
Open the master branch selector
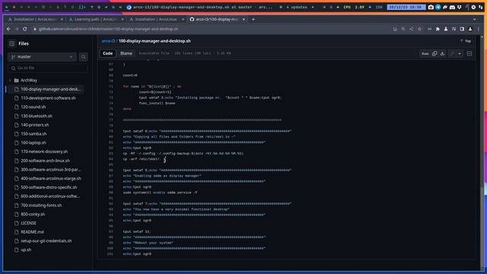click(x=42, y=57)
